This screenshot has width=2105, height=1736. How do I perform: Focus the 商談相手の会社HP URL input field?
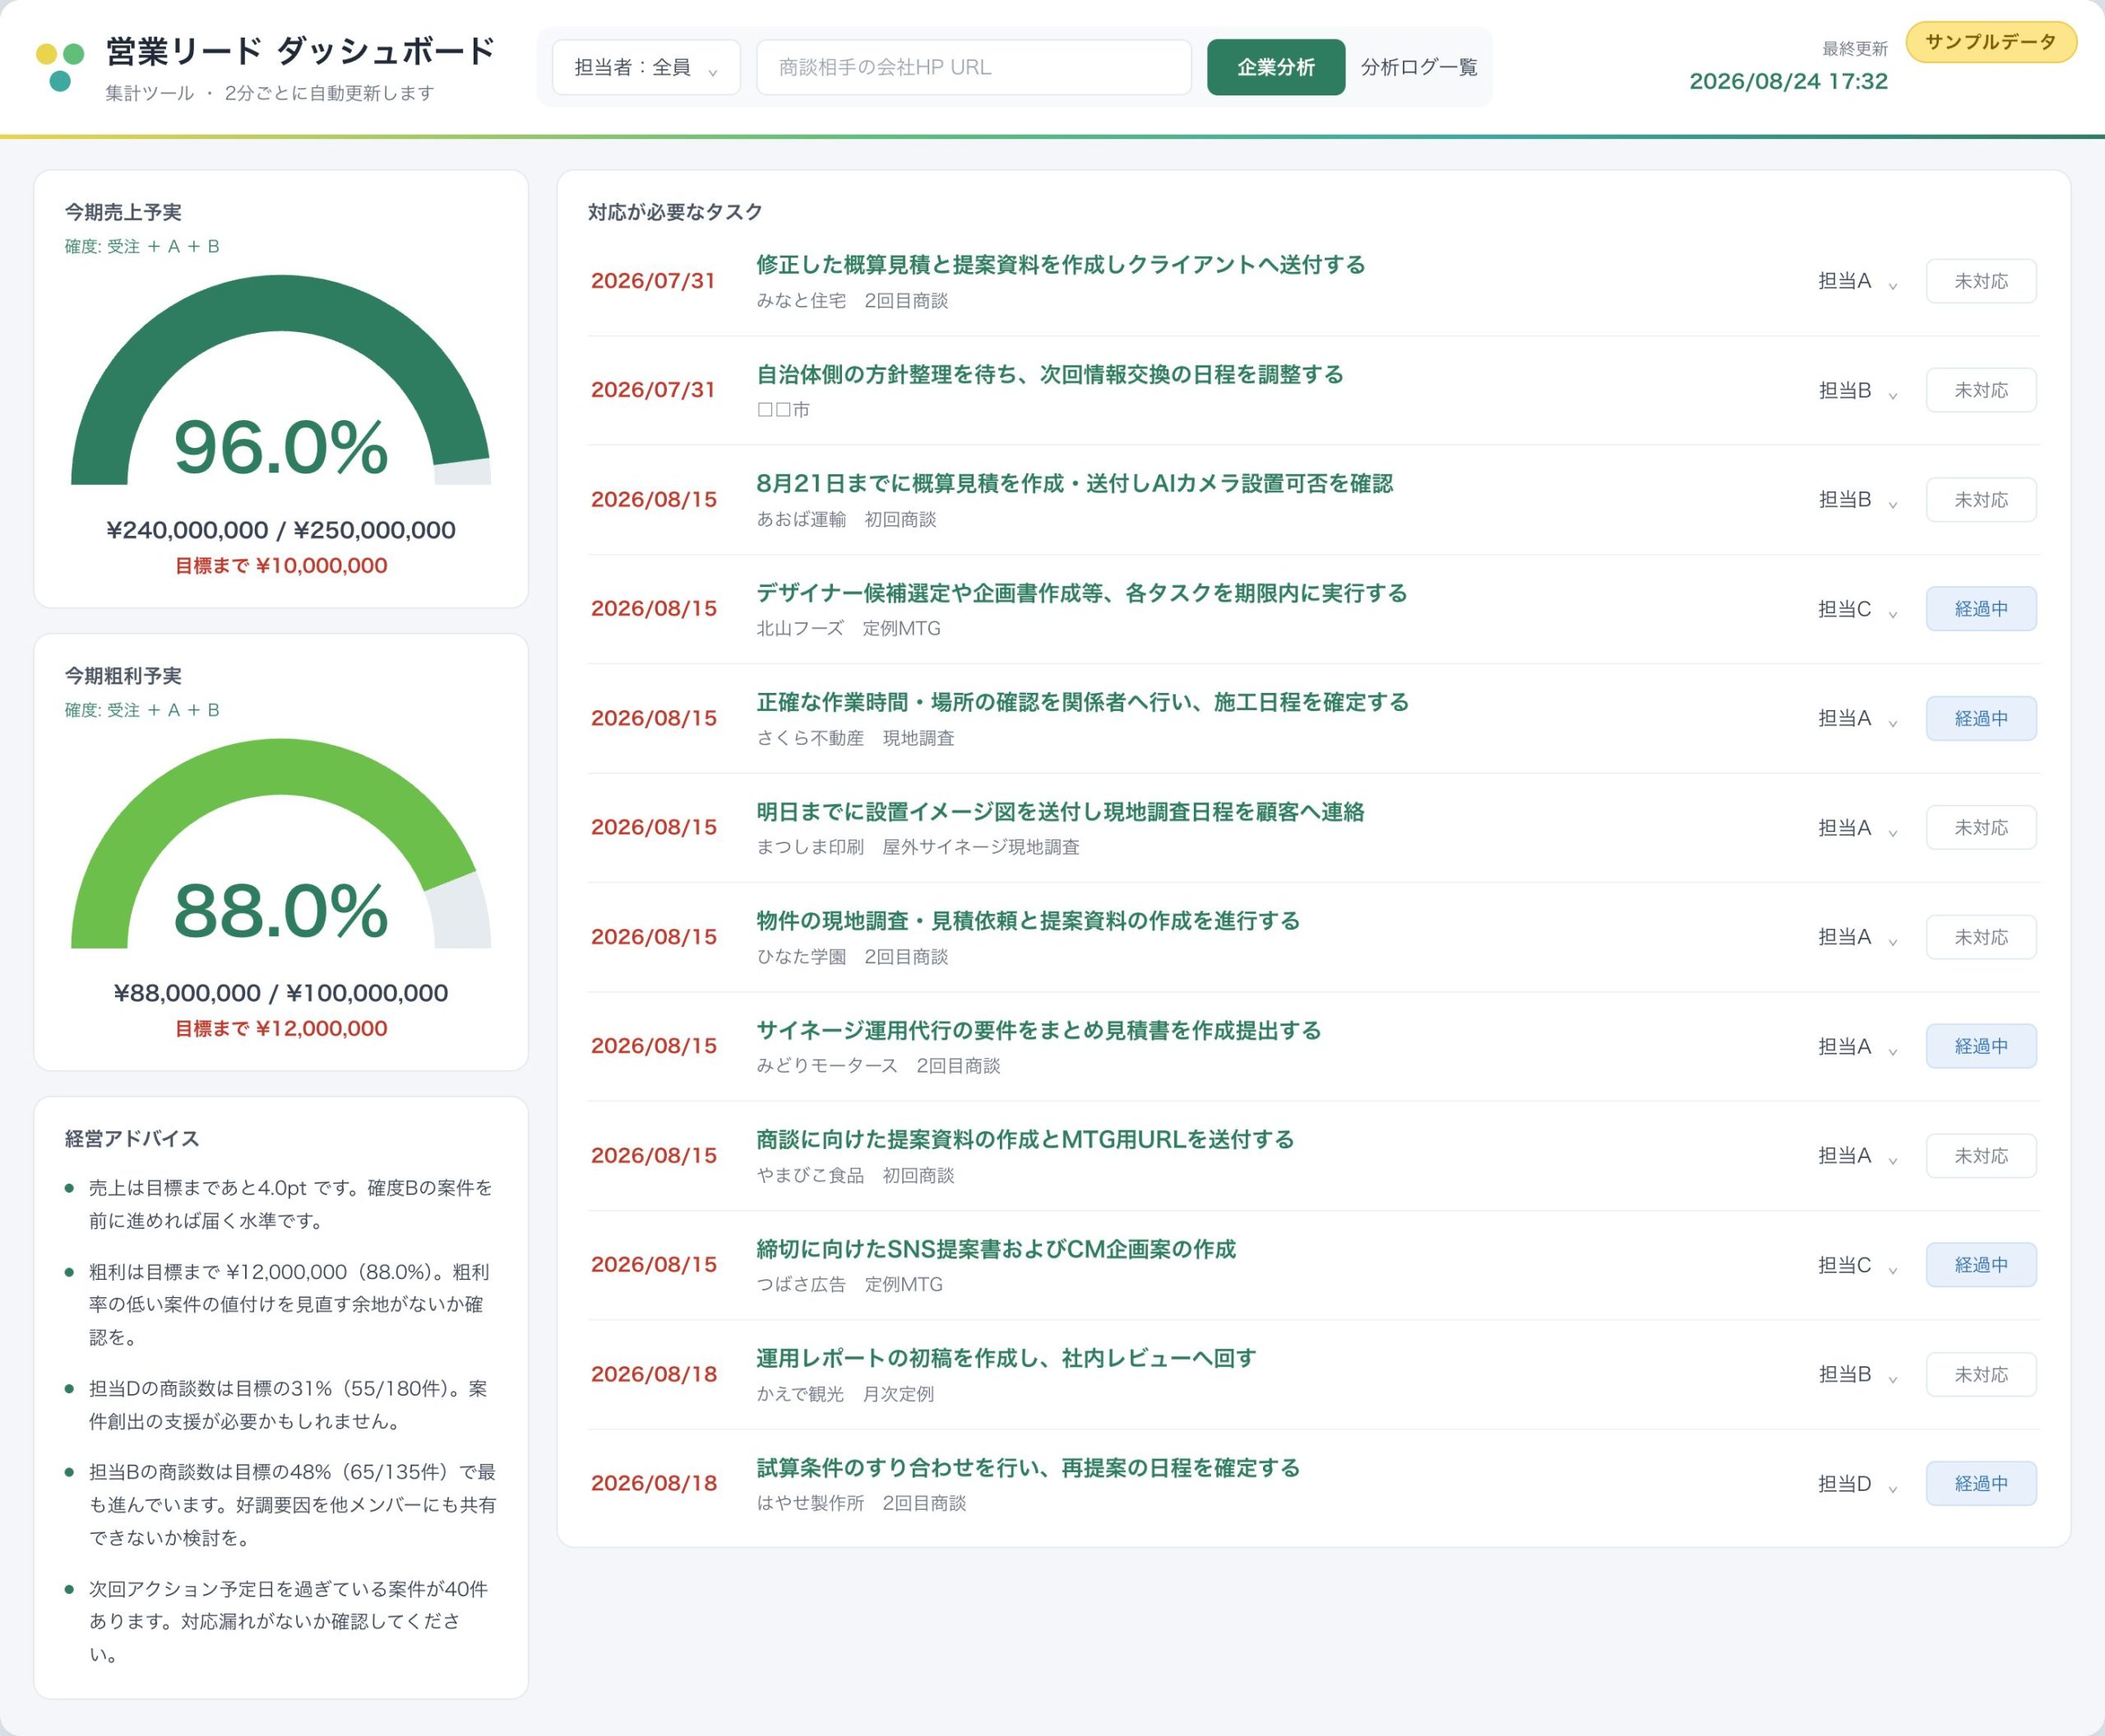tap(974, 67)
